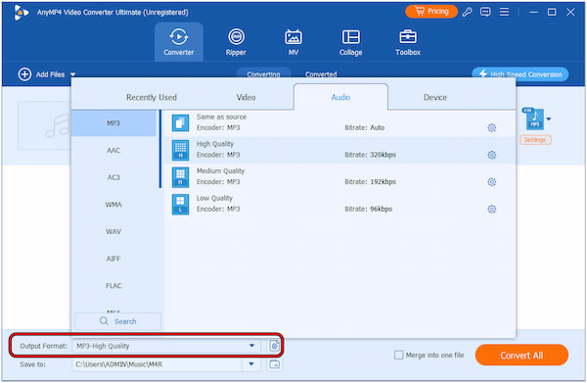Click the format Search field
The width and height of the screenshot is (587, 383).
[118, 321]
